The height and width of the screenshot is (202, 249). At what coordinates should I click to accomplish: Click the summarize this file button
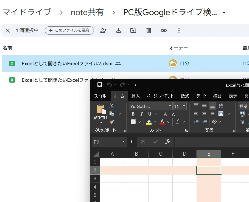coord(69,30)
